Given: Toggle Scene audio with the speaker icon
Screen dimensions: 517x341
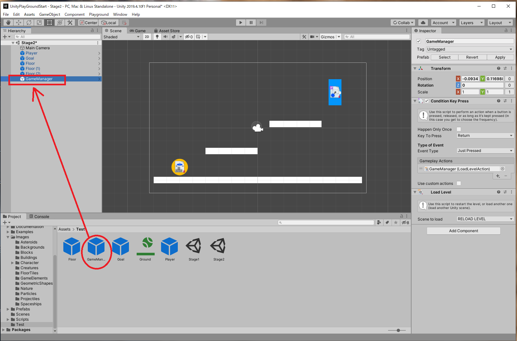Looking at the screenshot, I should [x=165, y=37].
